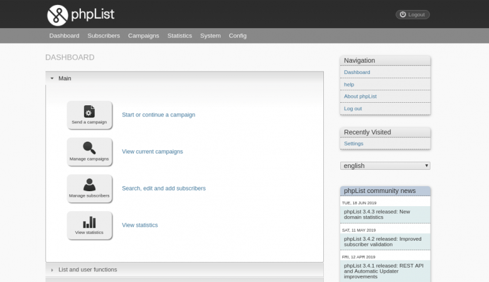Viewport: 489px width, 282px height.
Task: Open the Config menu
Action: tap(238, 36)
